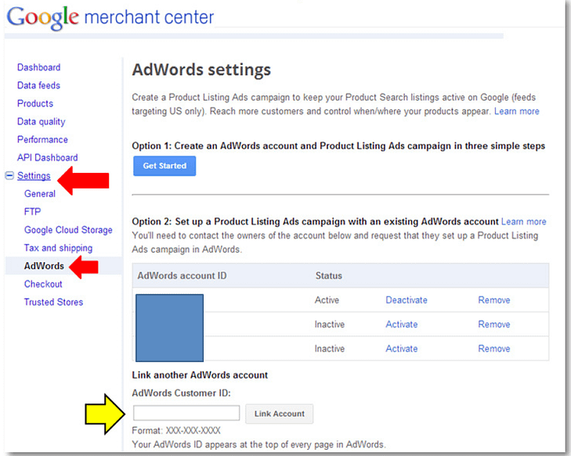
Task: Open FTP settings
Action: pyautogui.click(x=32, y=212)
